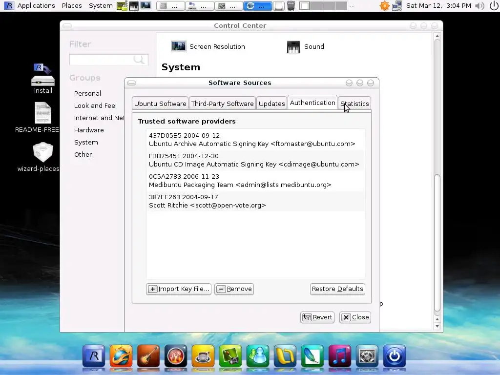Viewport: 500px width, 375px height.
Task: Open the Software Sources window menu button
Action: tap(132, 83)
